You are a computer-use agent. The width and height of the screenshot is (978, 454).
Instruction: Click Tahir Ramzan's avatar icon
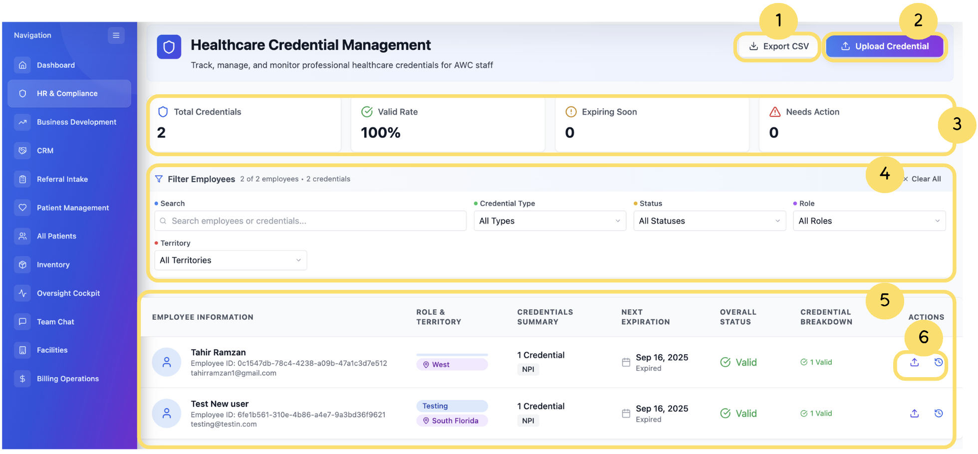(167, 363)
